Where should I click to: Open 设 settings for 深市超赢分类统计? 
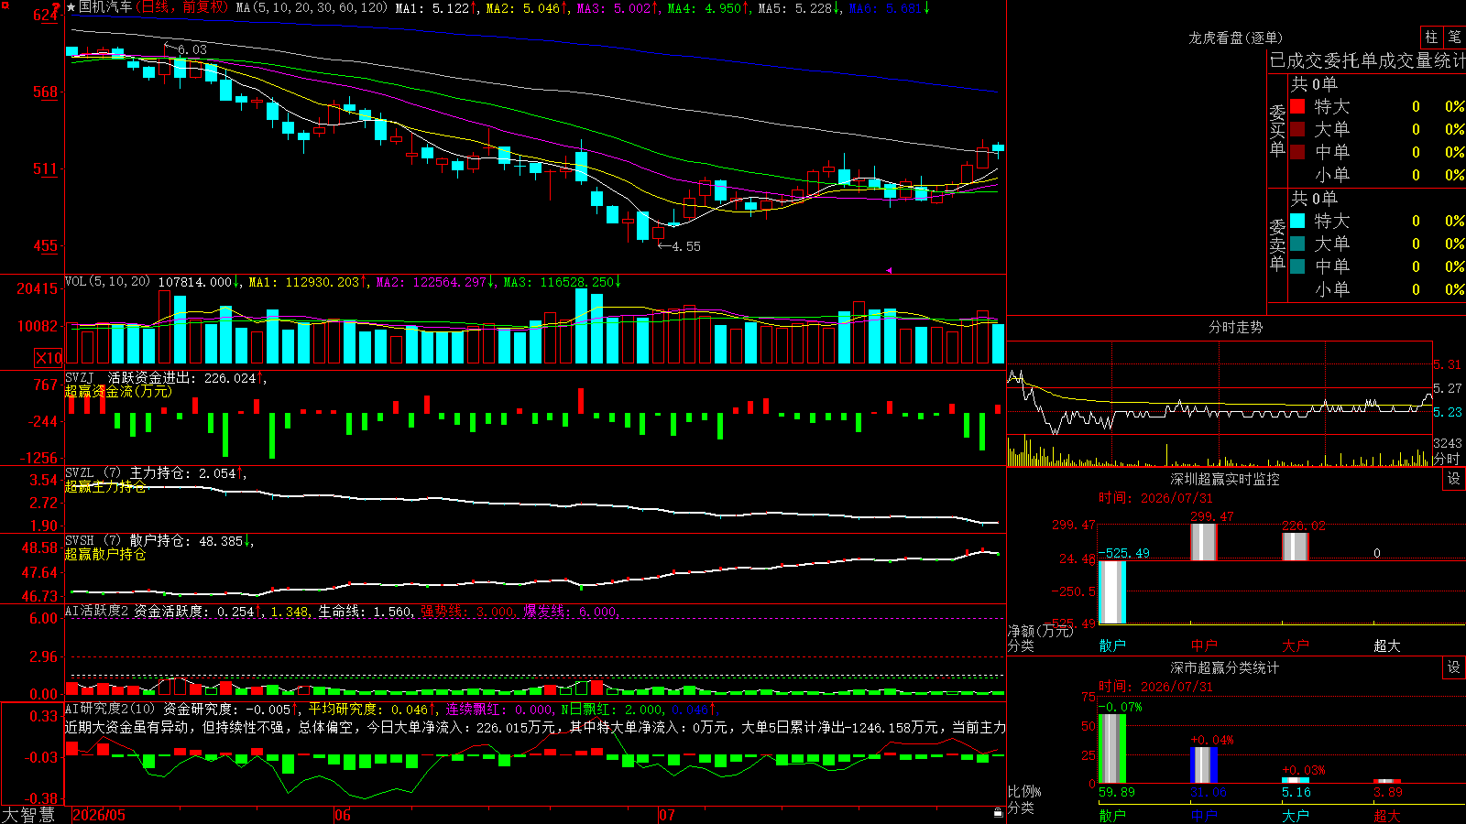point(1454,667)
